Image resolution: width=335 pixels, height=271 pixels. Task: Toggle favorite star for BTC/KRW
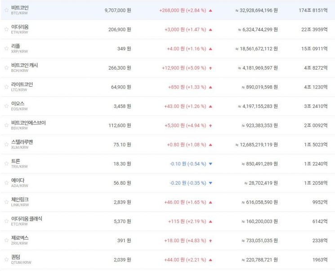(6, 10)
